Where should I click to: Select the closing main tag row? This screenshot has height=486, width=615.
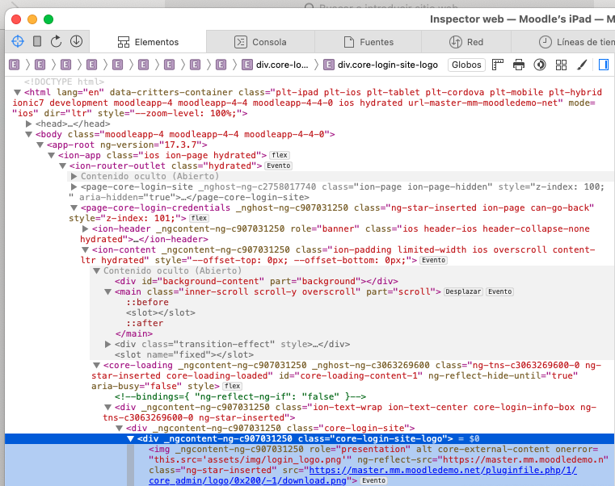pyautogui.click(x=133, y=334)
